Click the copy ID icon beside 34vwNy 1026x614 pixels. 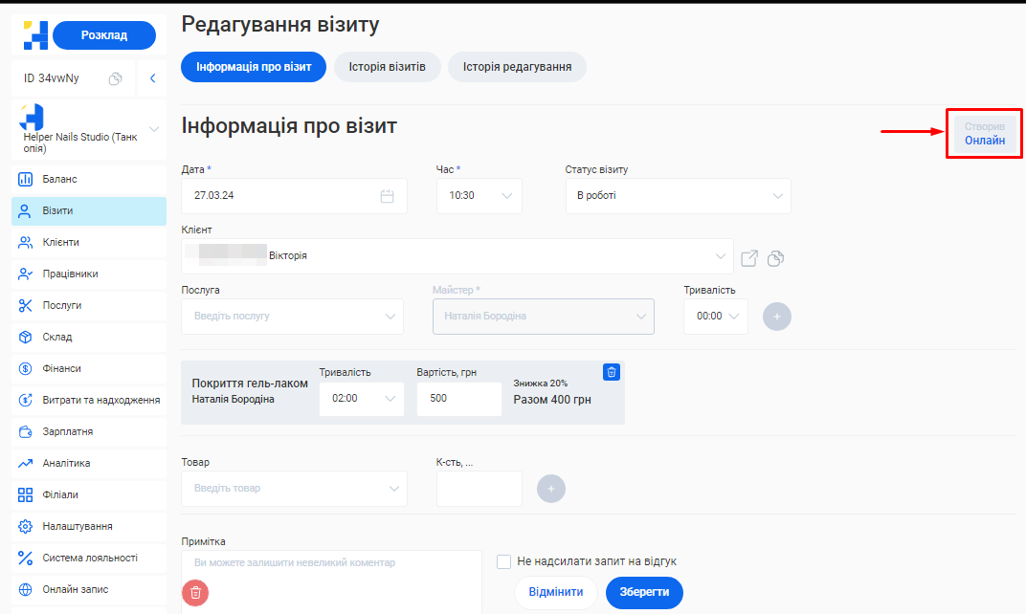coord(115,78)
